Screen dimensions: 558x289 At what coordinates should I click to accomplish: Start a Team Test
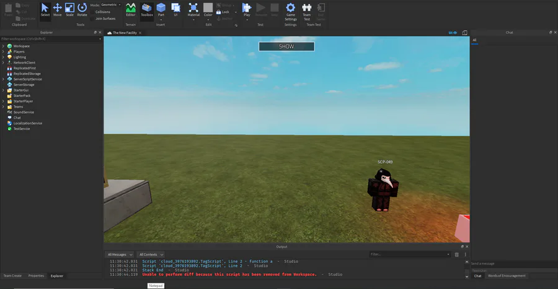[307, 12]
